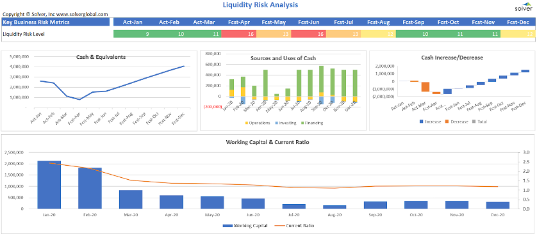Click the Cash & Equivalents chart title

tap(101, 57)
